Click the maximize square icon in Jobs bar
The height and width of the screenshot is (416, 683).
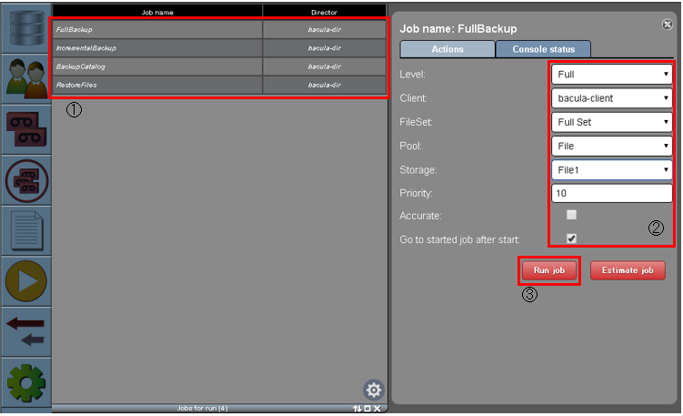pyautogui.click(x=367, y=409)
